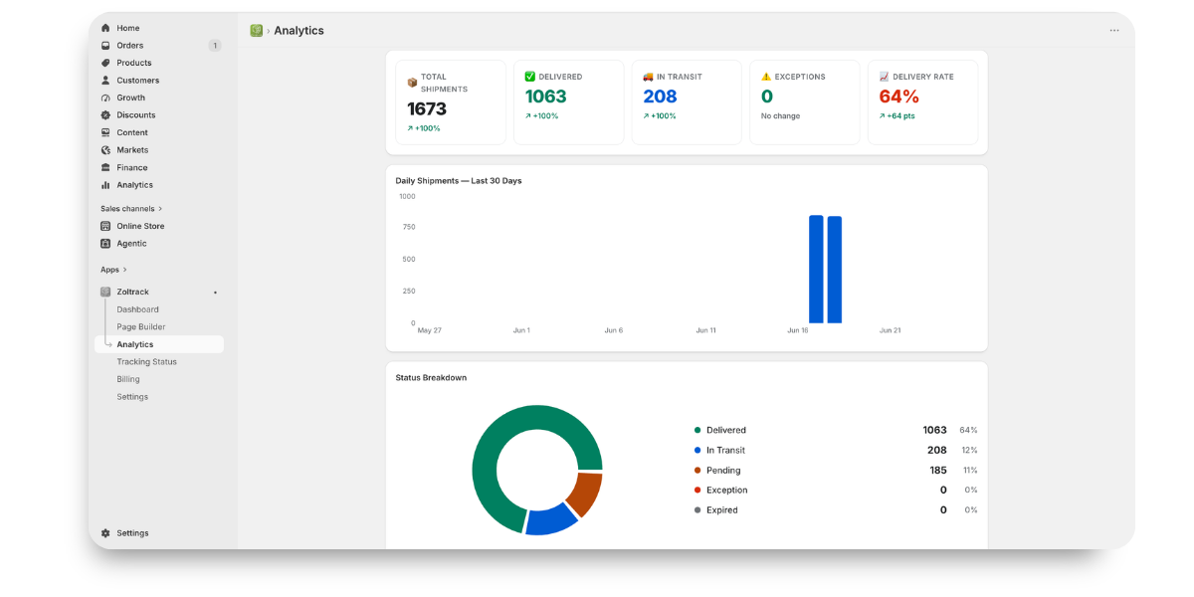Click the Content icon in sidebar
1194x597 pixels.
(x=105, y=132)
